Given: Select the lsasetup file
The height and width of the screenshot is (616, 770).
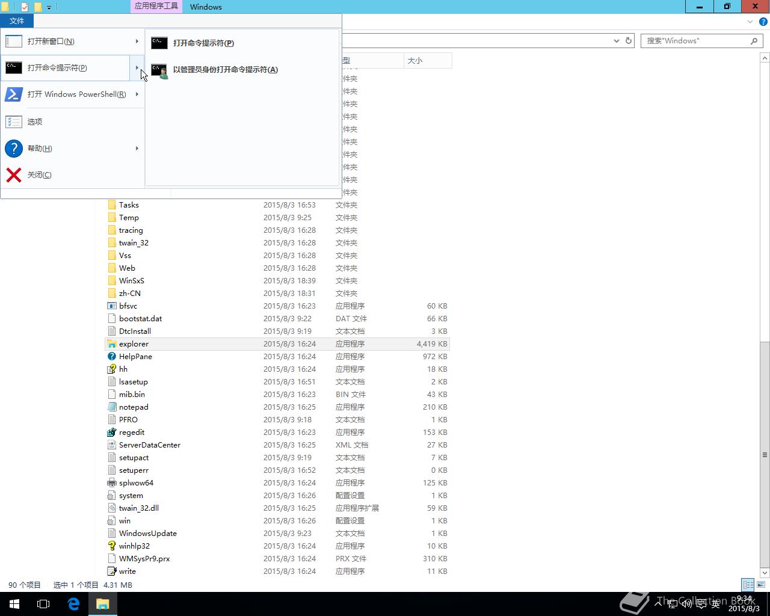Looking at the screenshot, I should [134, 382].
